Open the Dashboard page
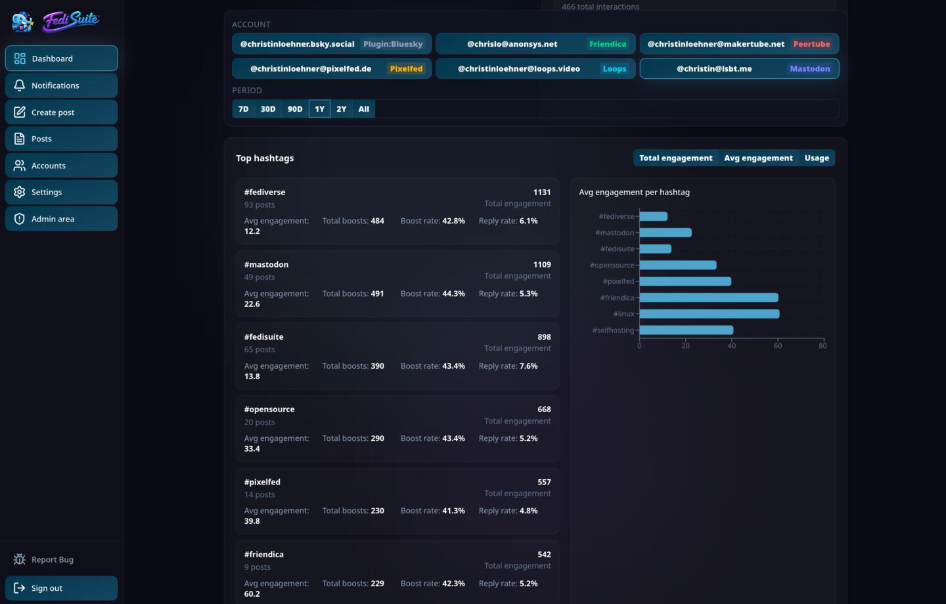This screenshot has width=946, height=604. (x=62, y=58)
